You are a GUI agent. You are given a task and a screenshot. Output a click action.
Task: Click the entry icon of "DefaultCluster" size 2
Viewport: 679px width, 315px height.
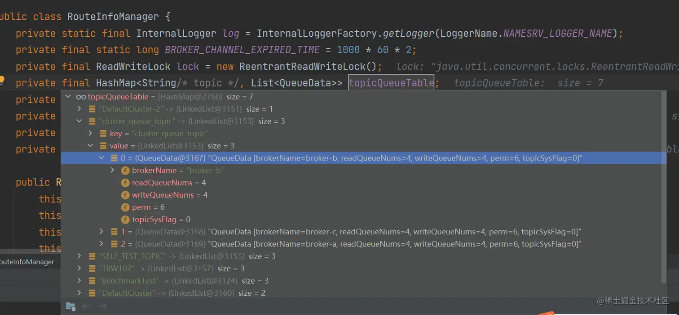(x=92, y=293)
